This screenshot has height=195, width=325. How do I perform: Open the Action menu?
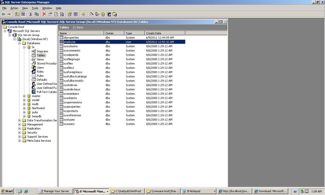click(14, 8)
